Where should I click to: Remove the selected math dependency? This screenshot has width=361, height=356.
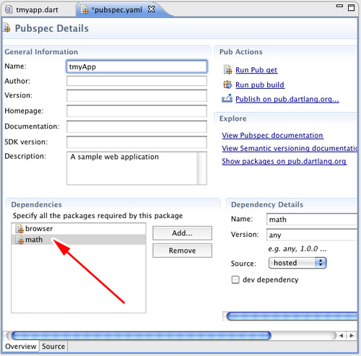point(182,251)
